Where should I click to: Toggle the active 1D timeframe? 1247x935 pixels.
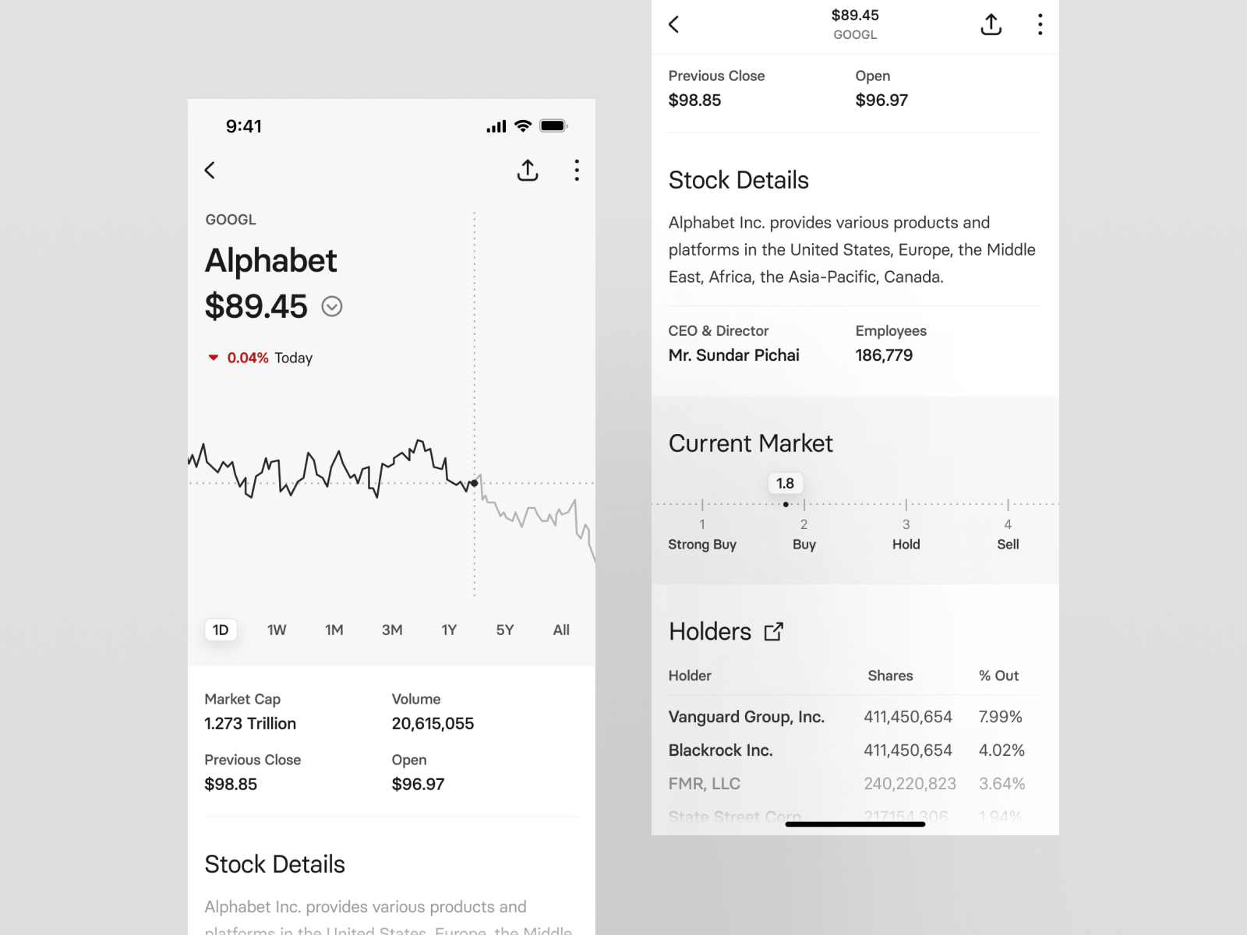tap(221, 630)
